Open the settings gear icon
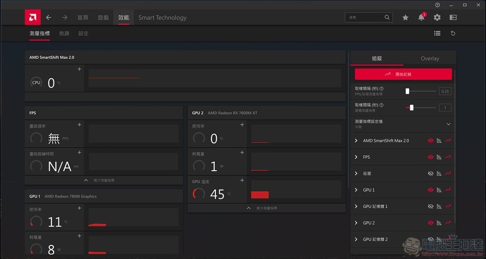 point(437,17)
